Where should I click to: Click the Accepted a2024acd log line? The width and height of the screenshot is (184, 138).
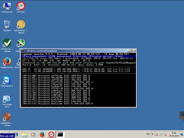pyautogui.click(x=56, y=91)
